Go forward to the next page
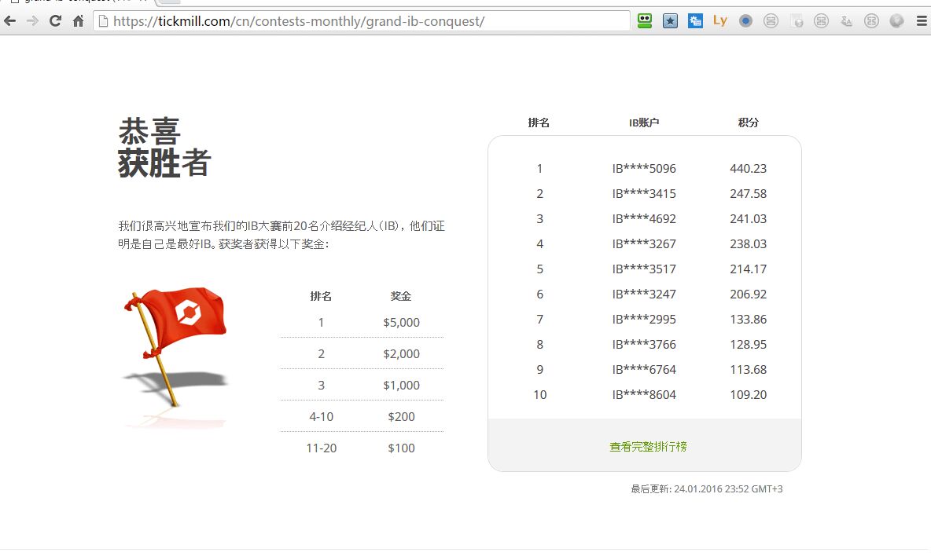931x556 pixels. click(33, 21)
